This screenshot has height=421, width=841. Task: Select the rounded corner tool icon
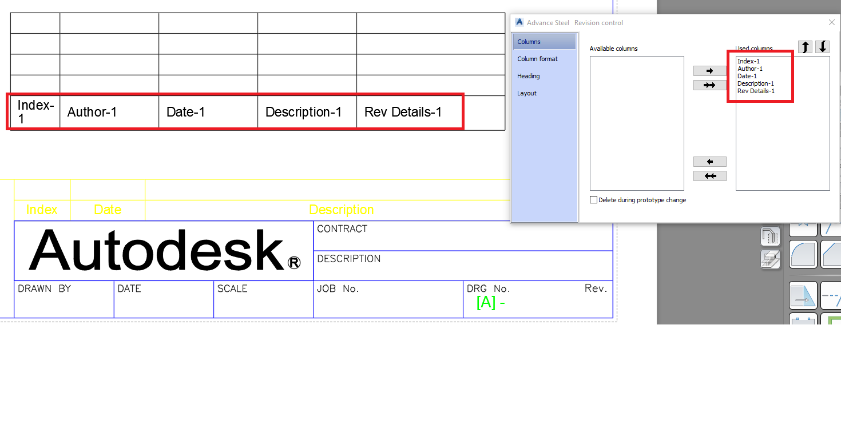point(803,254)
